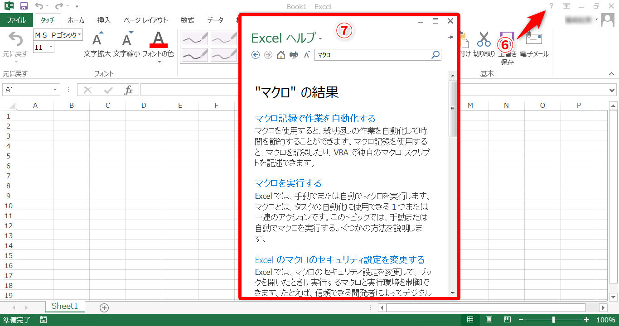The height and width of the screenshot is (326, 619).
Task: Cancel formula entry with the X button
Action: point(87,90)
